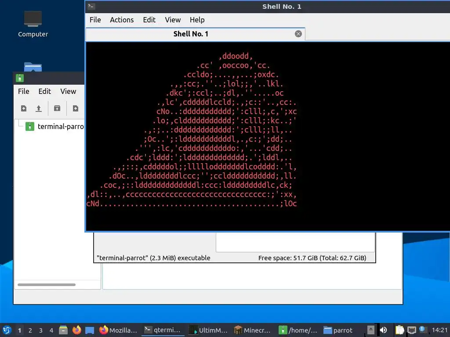Open File menu in Shell No. 1 window
This screenshot has height=337, width=450.
[x=95, y=20]
